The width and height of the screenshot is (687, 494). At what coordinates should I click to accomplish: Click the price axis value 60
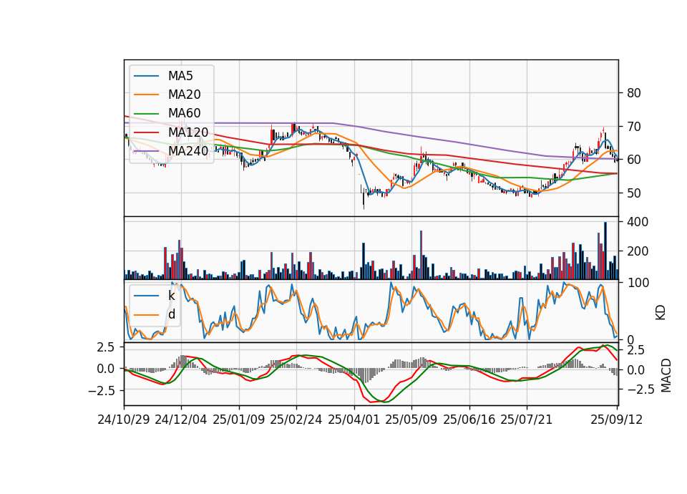tap(633, 160)
